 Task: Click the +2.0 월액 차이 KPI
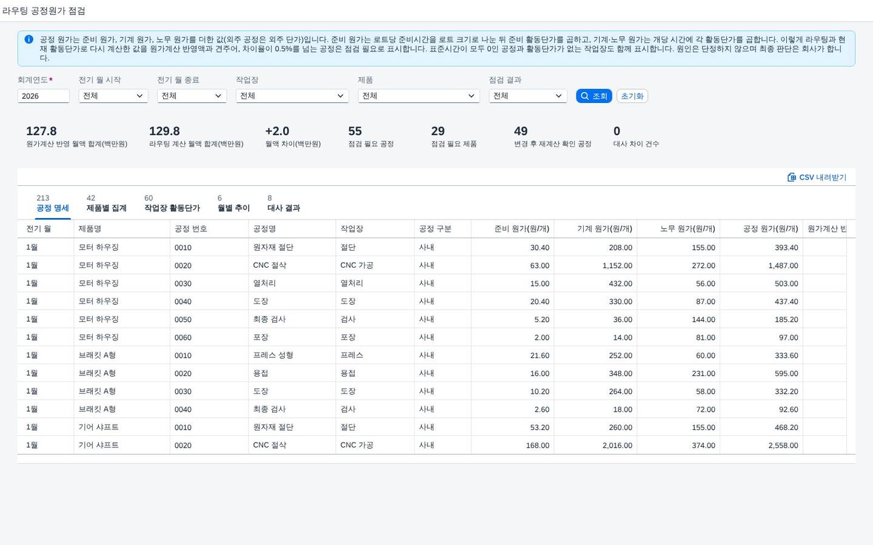(x=293, y=136)
